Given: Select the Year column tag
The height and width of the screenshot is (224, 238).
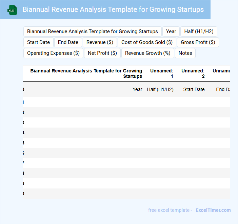Looking at the screenshot, I should click(x=171, y=31).
